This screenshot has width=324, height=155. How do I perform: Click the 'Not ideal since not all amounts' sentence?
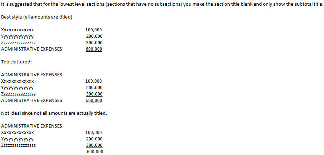pyautogui.click(x=54, y=113)
